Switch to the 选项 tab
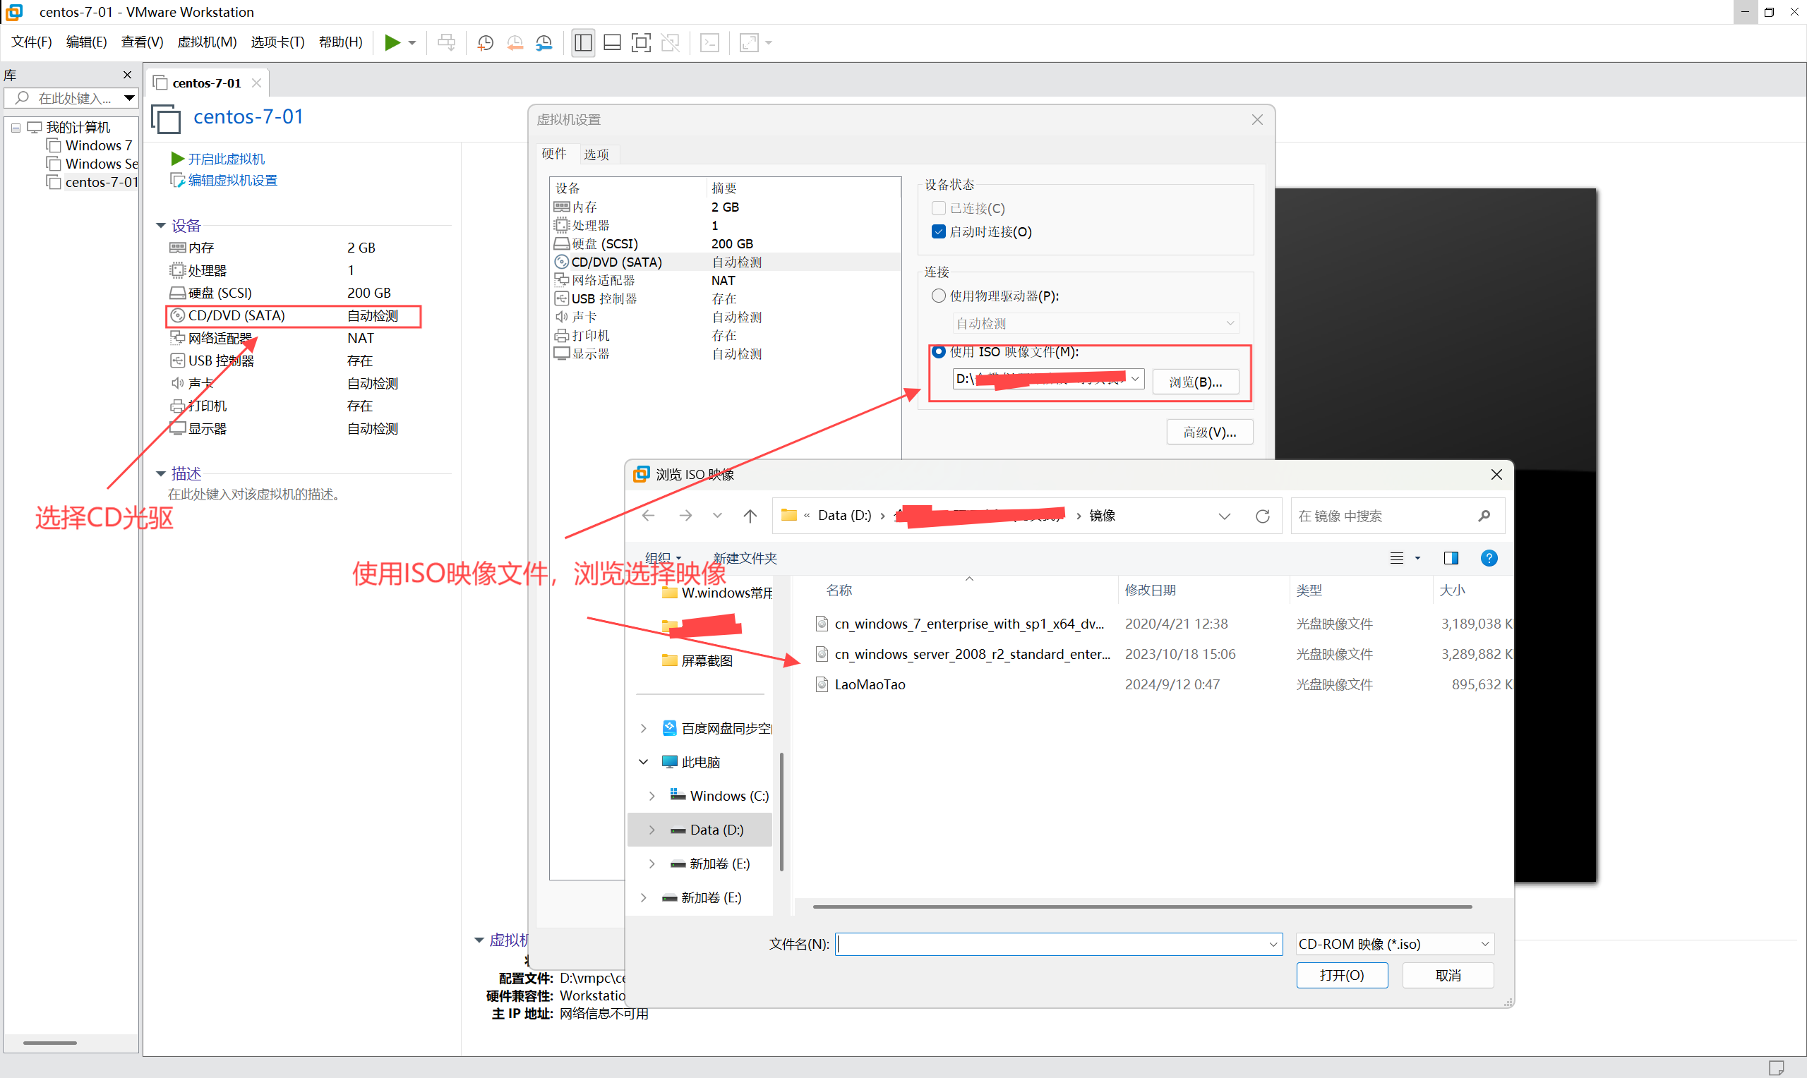Viewport: 1807px width, 1078px height. coord(596,154)
